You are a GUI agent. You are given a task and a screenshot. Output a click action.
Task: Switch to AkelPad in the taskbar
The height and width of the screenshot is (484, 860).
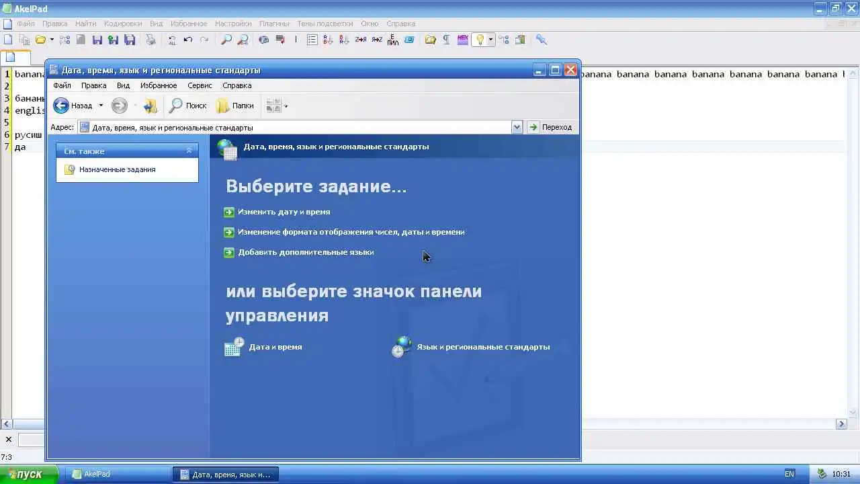[x=118, y=474]
